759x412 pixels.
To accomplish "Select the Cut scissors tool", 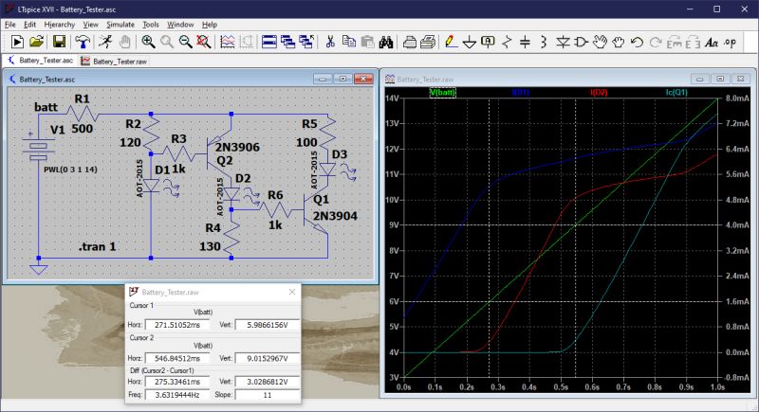I will click(330, 42).
